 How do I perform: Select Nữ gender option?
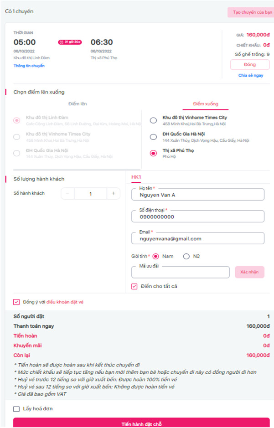click(186, 256)
